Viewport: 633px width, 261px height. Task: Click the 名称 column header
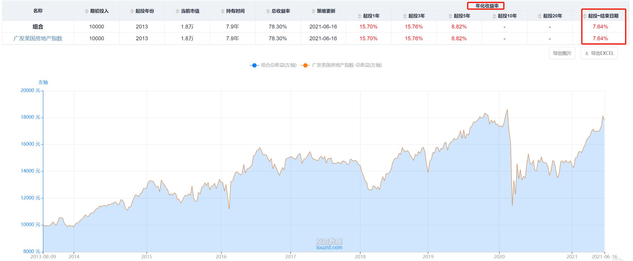click(x=38, y=11)
